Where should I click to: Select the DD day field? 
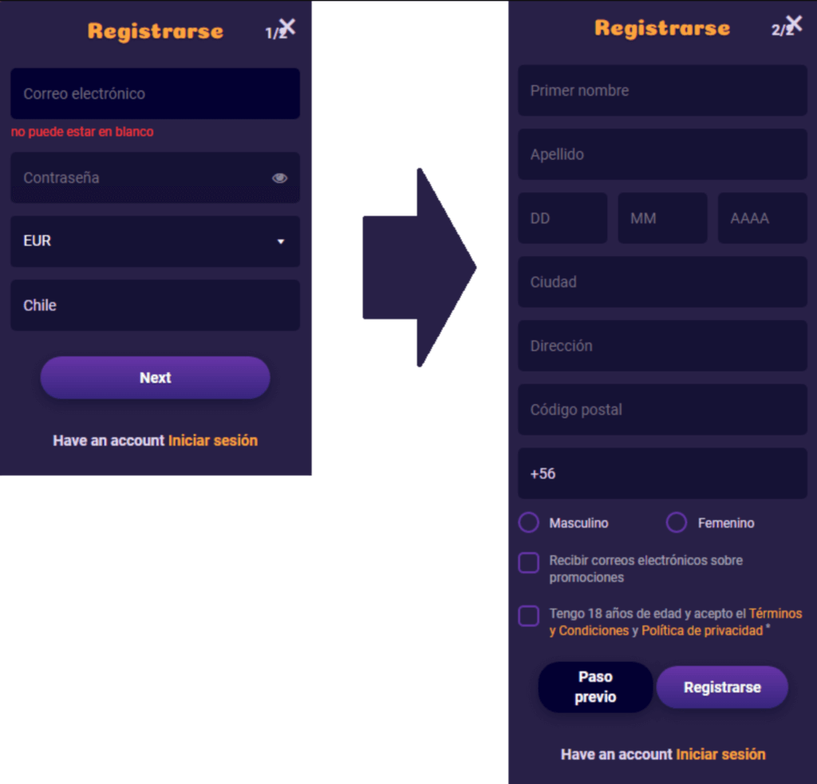coord(562,219)
